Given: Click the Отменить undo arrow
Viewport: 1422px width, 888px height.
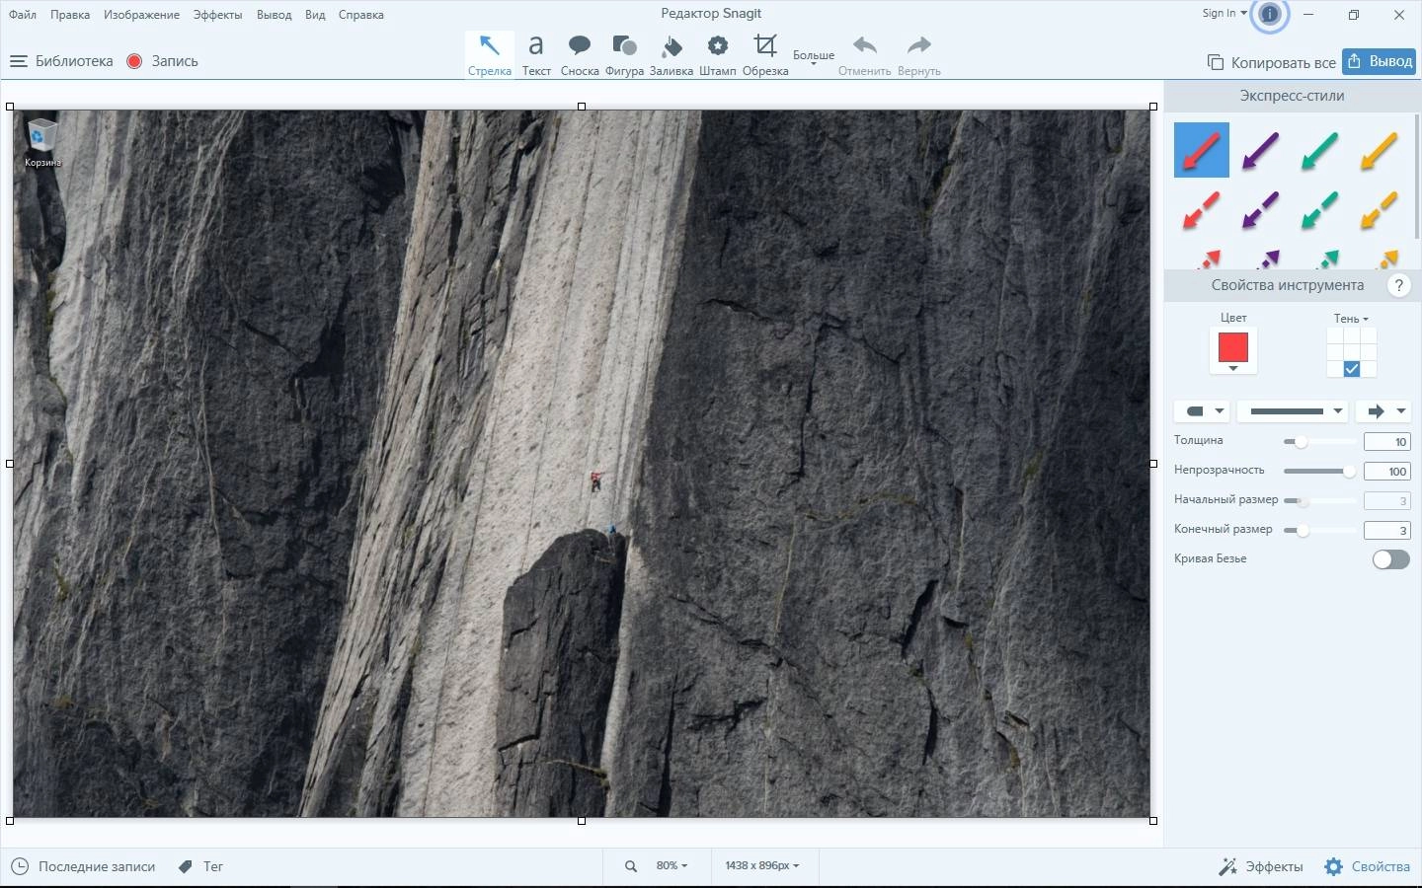Looking at the screenshot, I should 865,54.
